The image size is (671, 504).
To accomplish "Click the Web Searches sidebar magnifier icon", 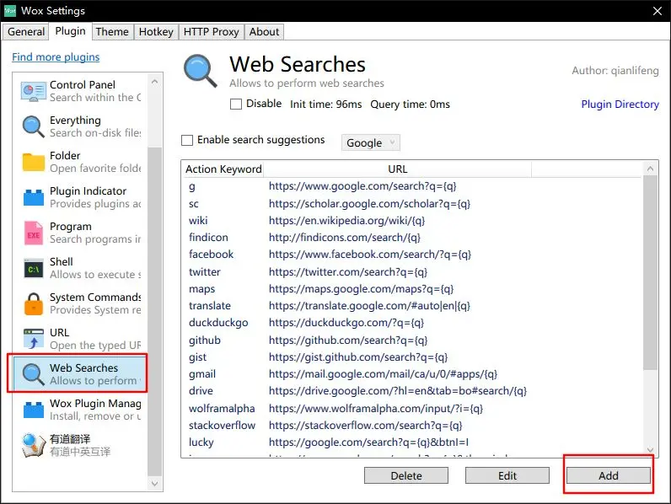I will click(34, 374).
